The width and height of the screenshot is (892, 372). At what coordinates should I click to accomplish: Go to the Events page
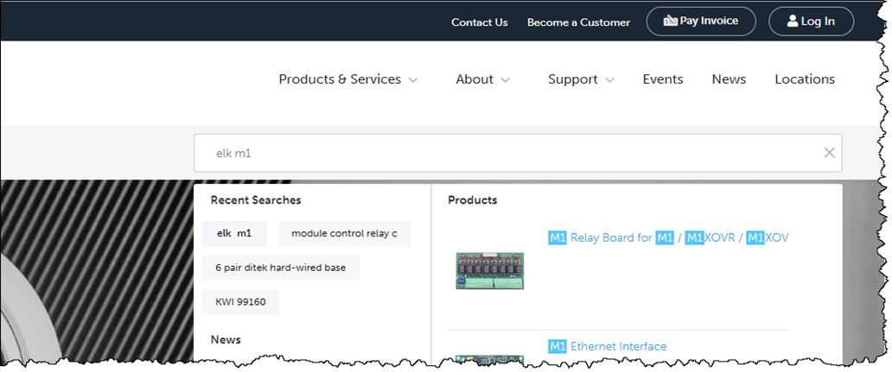(663, 79)
